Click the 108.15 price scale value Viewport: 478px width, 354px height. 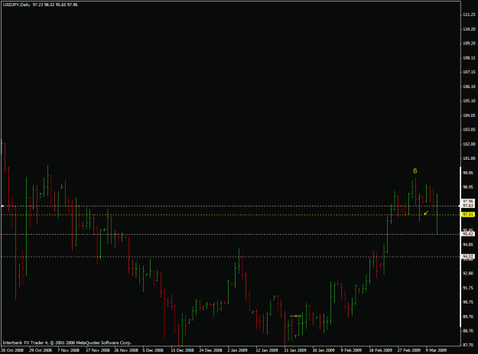pyautogui.click(x=469, y=58)
